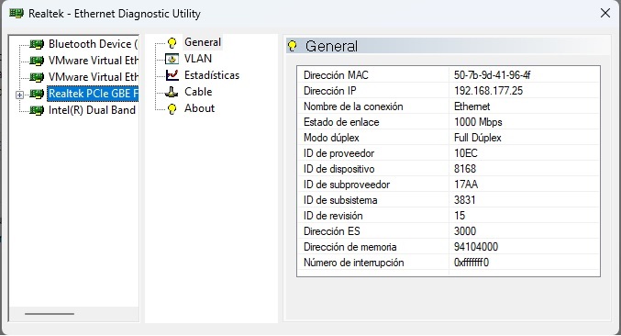Select Intel(R) Dual Band adapter

pos(92,110)
